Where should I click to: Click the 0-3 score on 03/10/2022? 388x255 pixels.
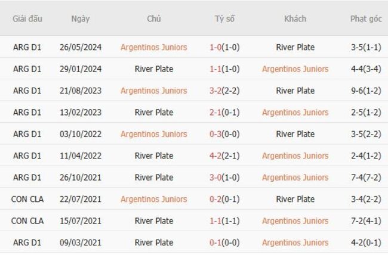click(217, 134)
